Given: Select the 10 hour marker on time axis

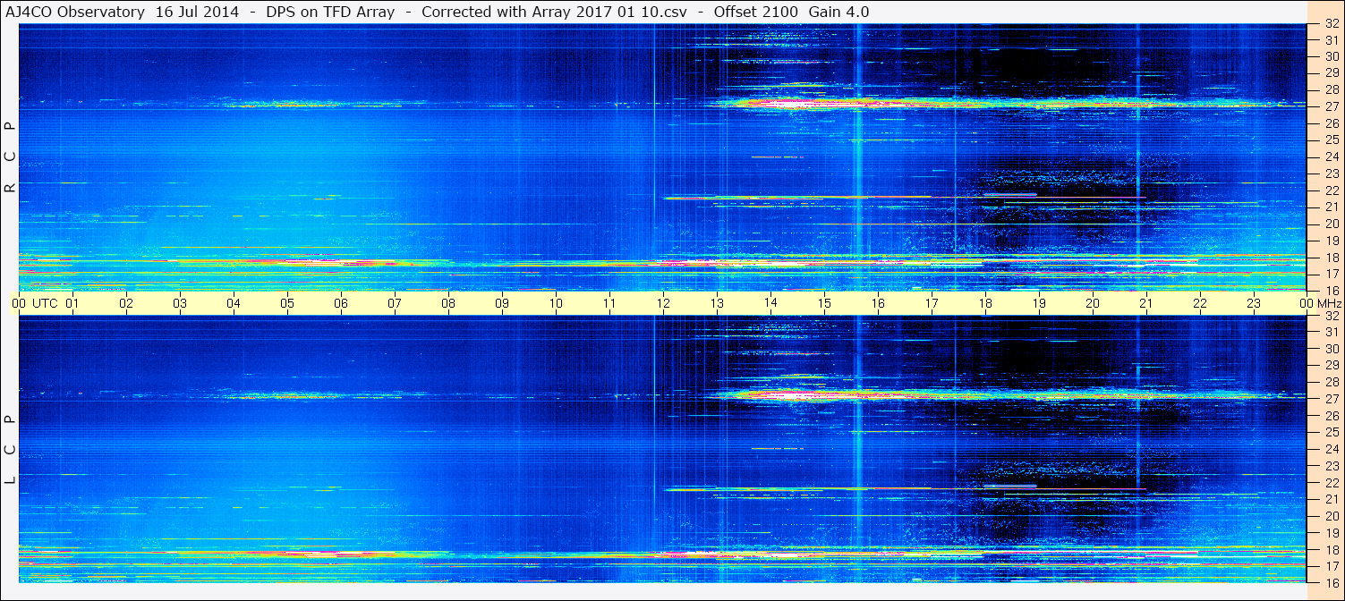Looking at the screenshot, I should pos(556,303).
